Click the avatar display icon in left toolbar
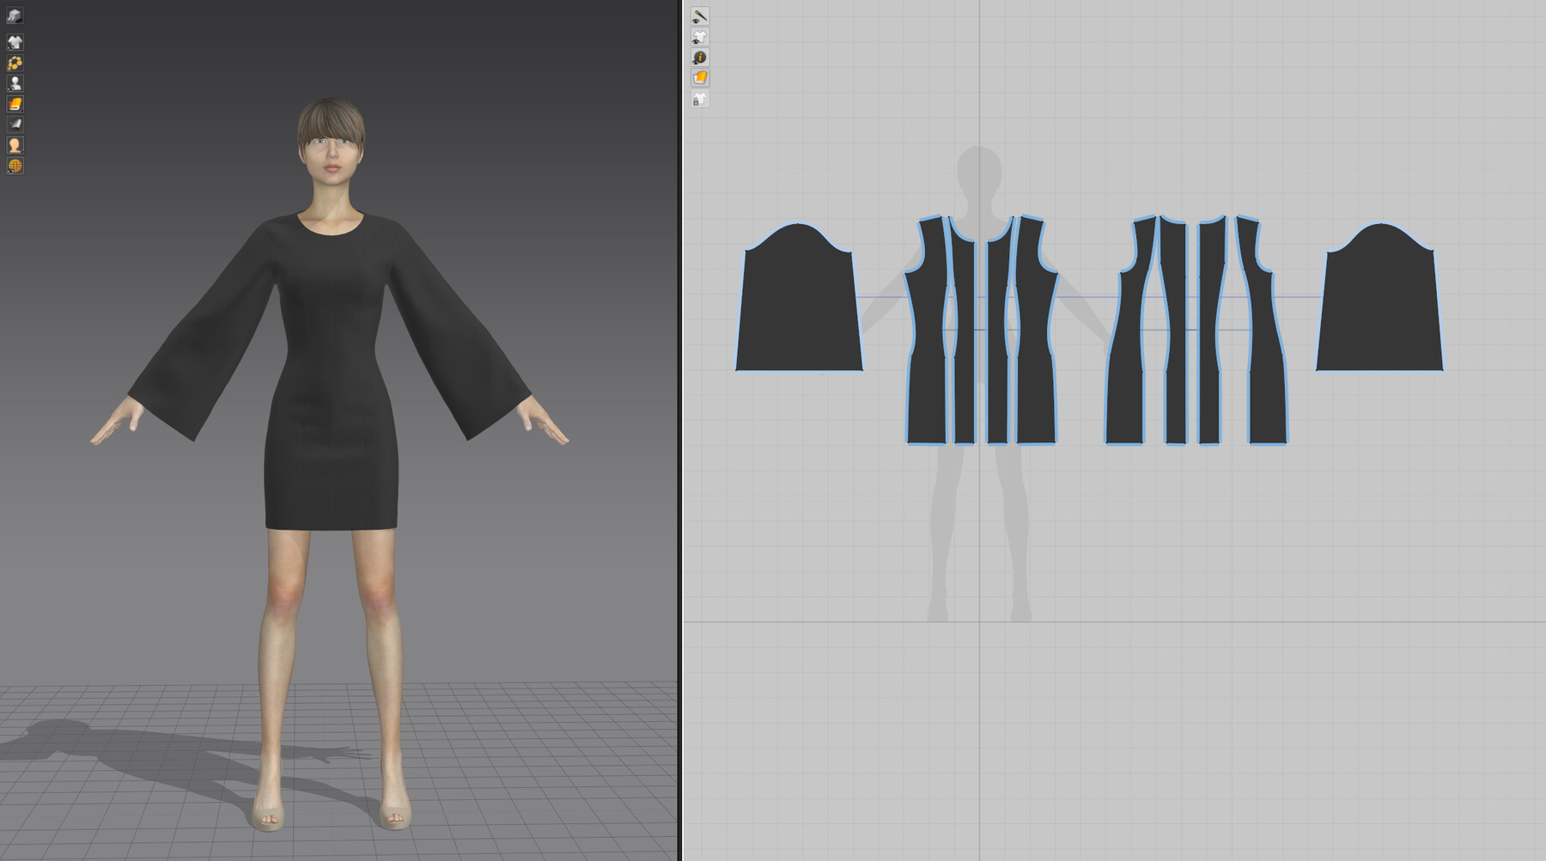The height and width of the screenshot is (861, 1546). click(15, 83)
